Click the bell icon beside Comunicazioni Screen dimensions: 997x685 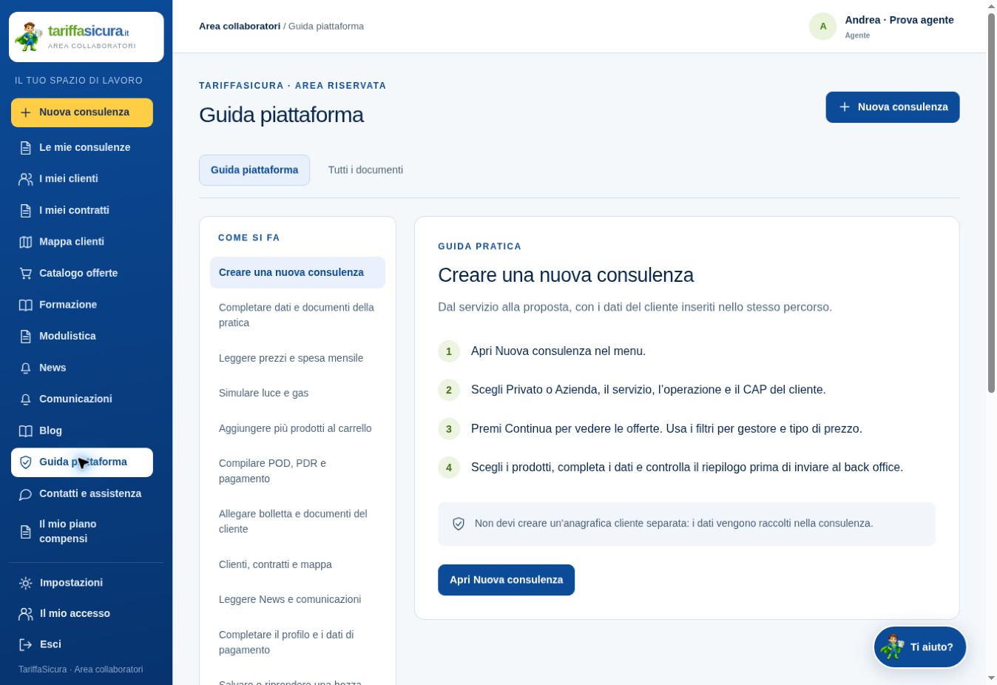26,399
